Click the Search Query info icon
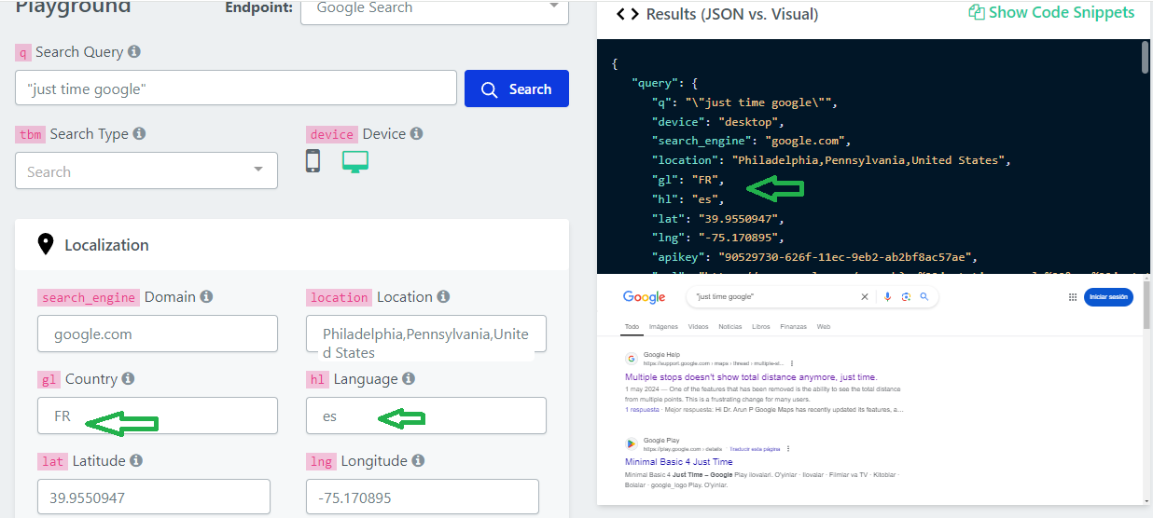Image resolution: width=1153 pixels, height=518 pixels. (x=134, y=52)
